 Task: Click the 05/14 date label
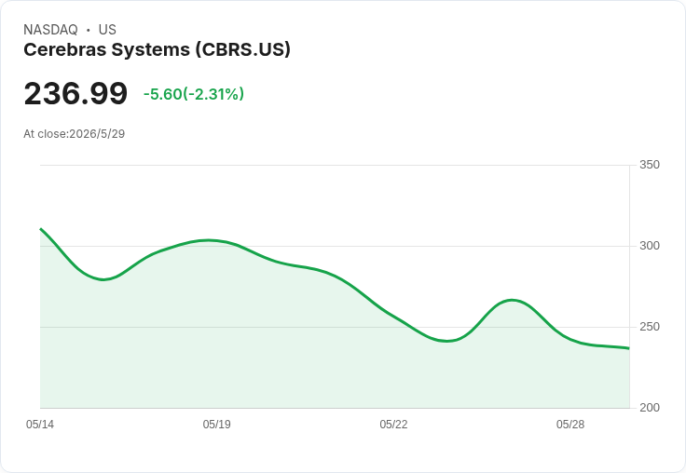point(40,424)
